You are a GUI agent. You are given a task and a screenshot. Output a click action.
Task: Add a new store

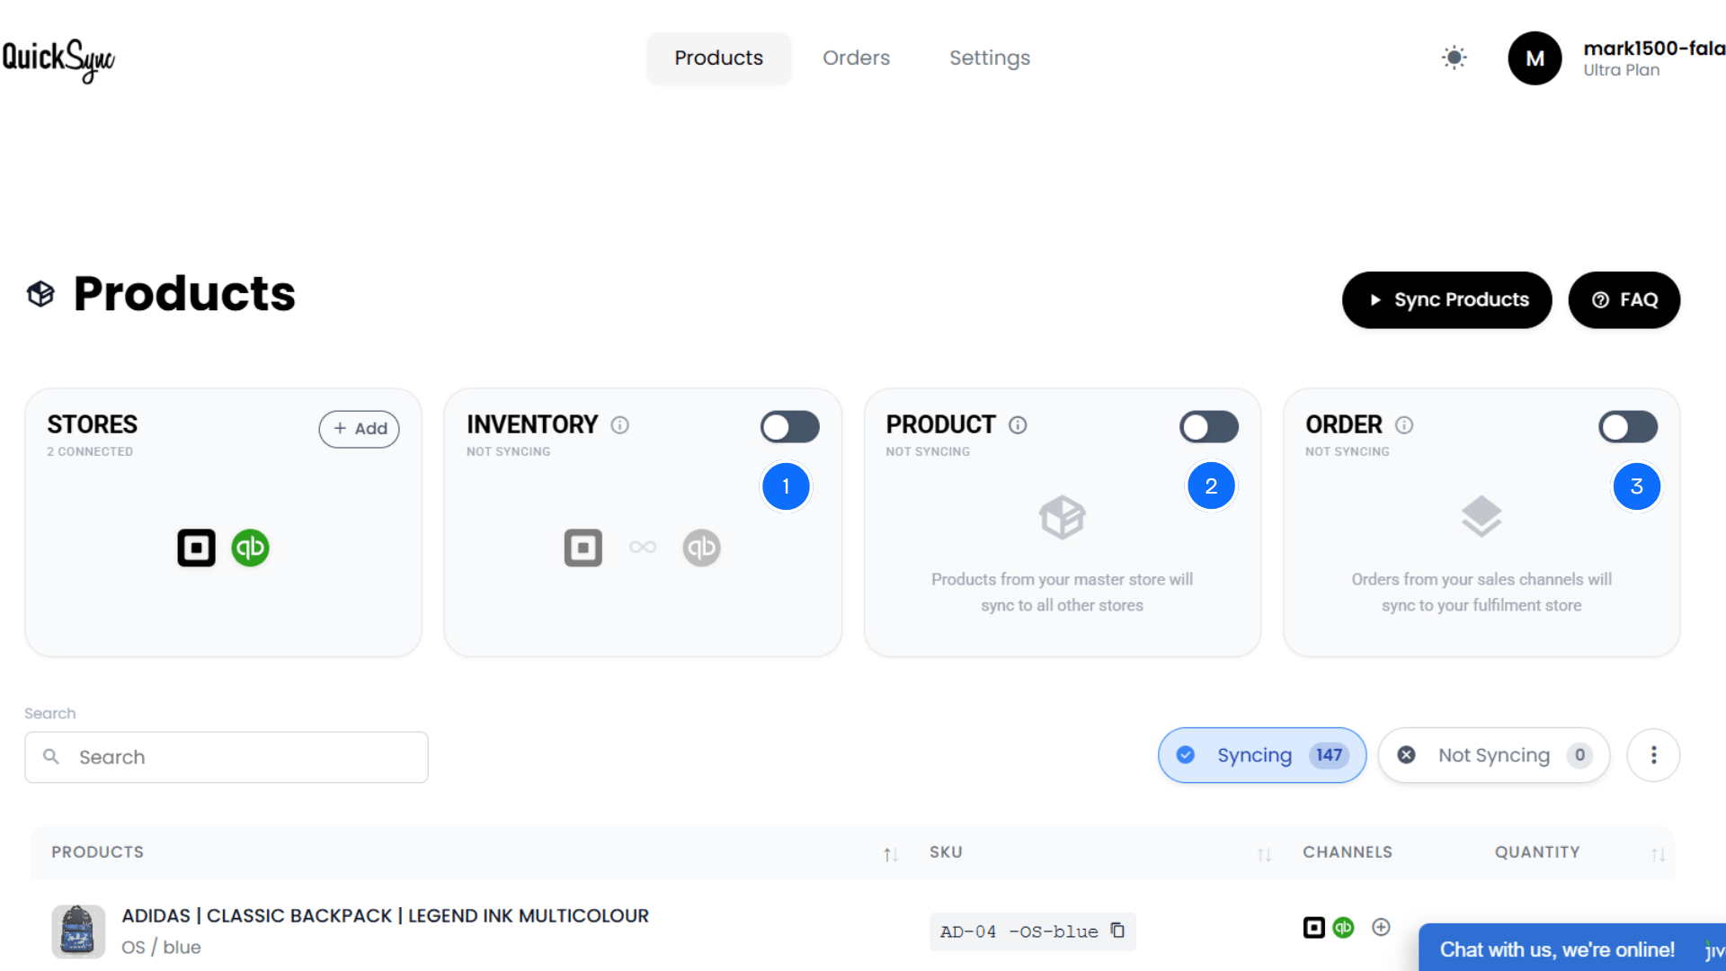[x=359, y=429]
